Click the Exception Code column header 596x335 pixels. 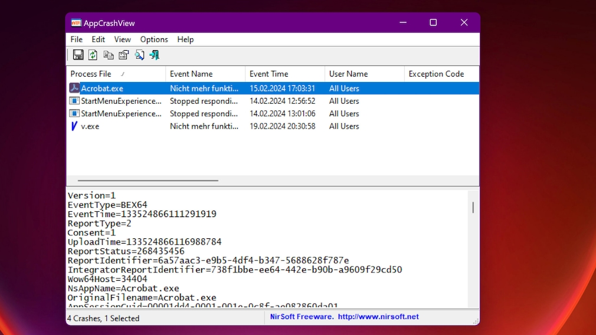[x=436, y=74]
